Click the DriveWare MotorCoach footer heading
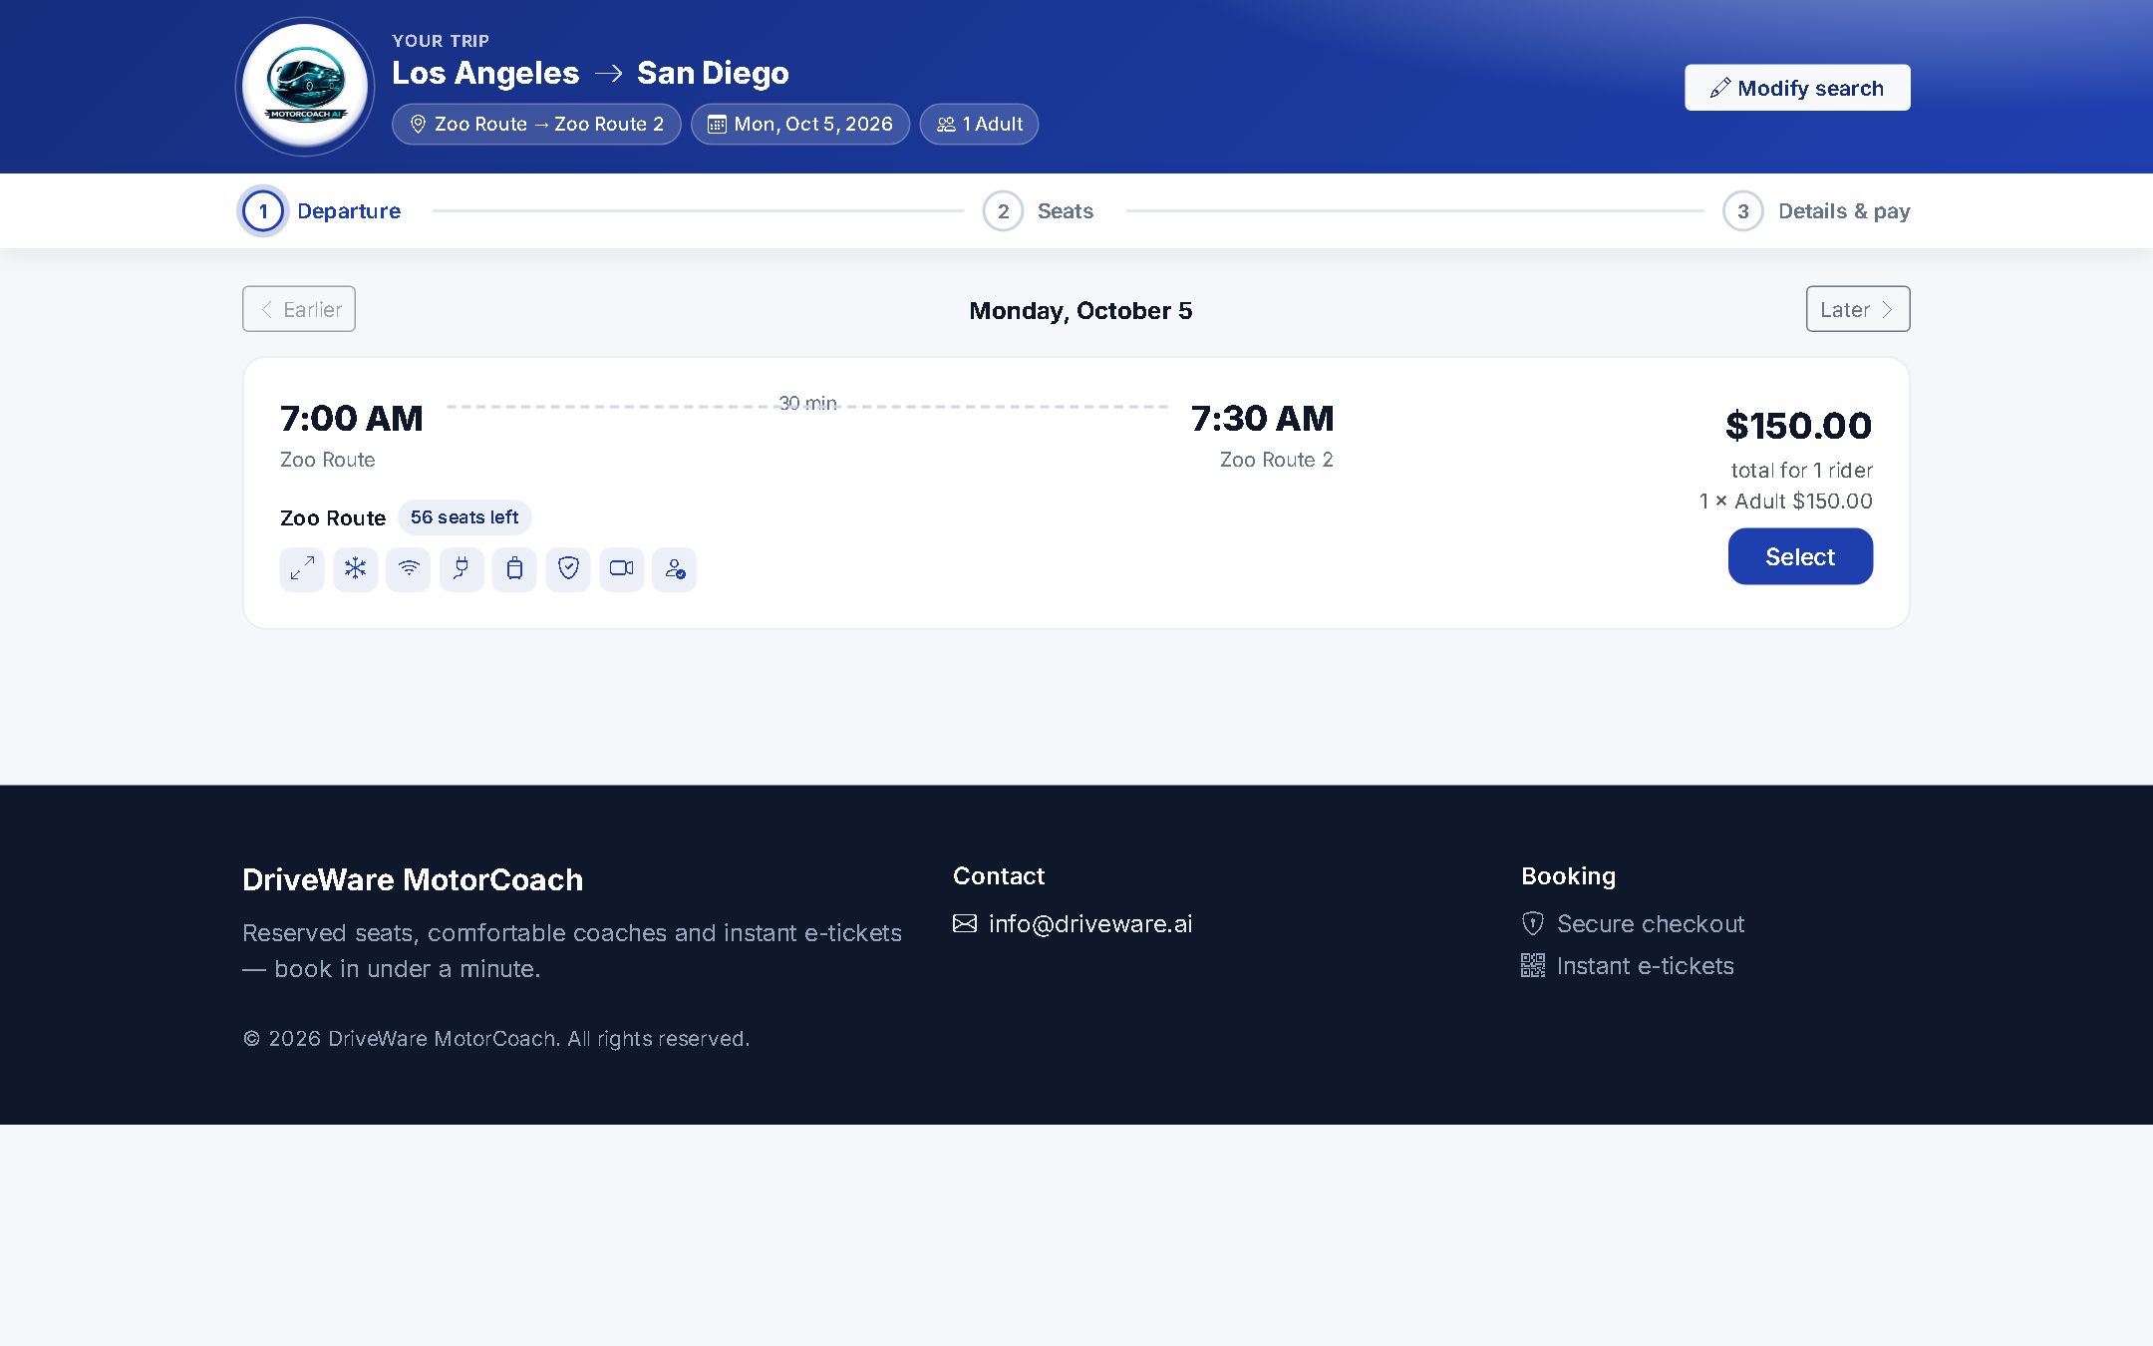The image size is (2153, 1346). pos(413,879)
